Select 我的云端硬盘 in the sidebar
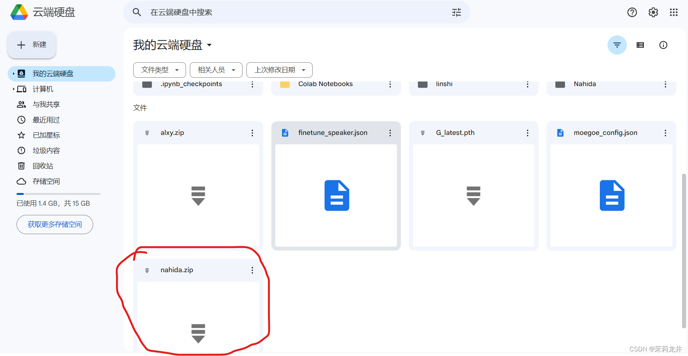Image resolution: width=688 pixels, height=356 pixels. point(62,74)
